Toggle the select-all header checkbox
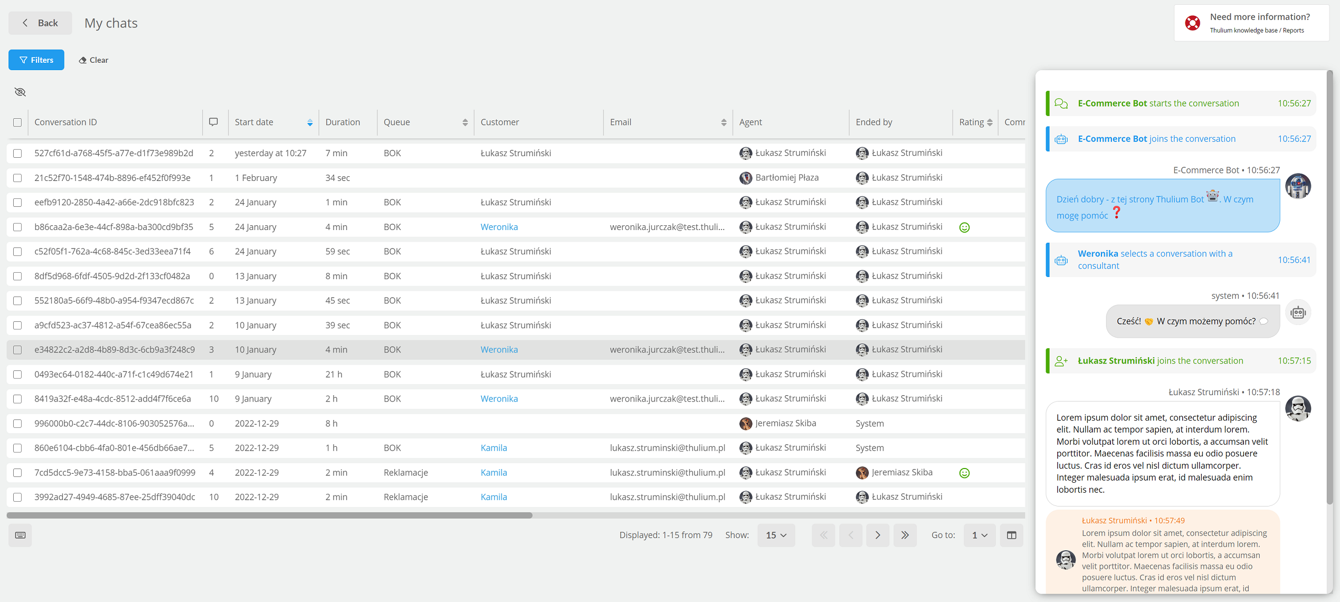 coord(17,122)
